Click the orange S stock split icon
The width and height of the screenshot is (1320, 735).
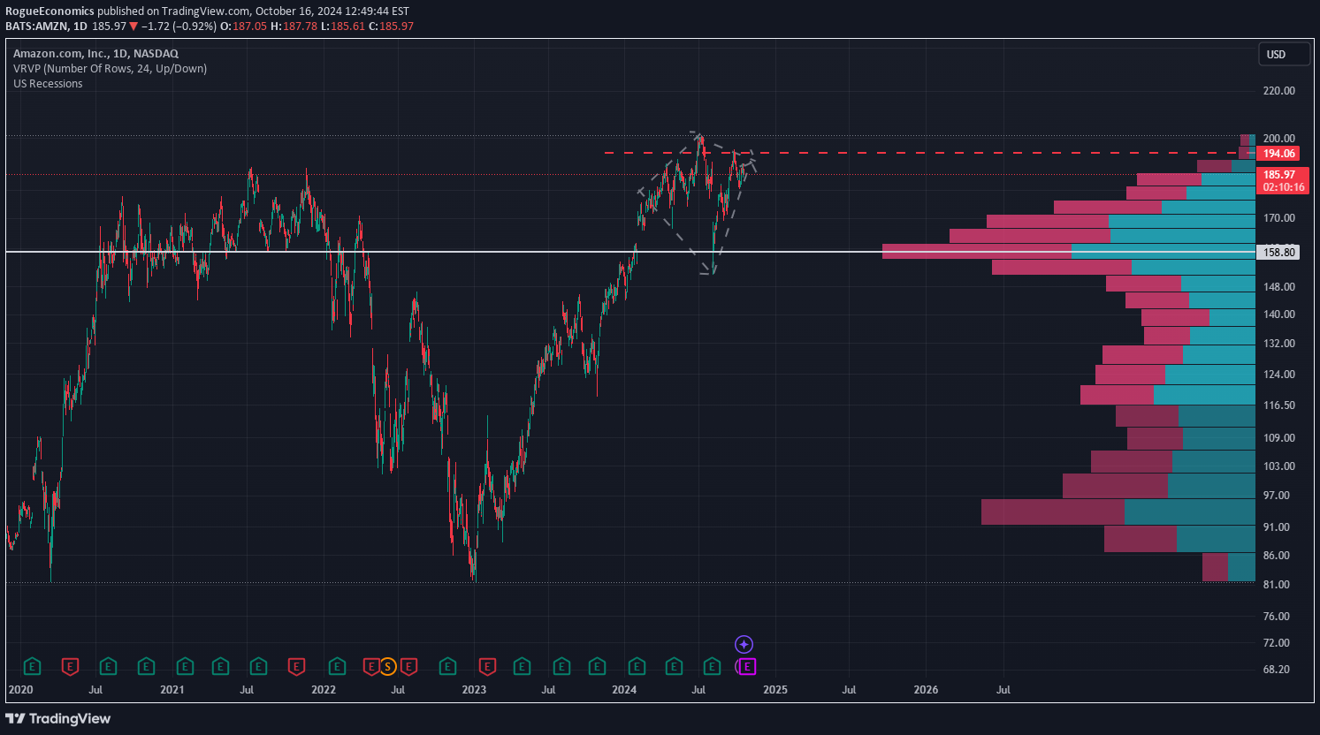pos(388,666)
